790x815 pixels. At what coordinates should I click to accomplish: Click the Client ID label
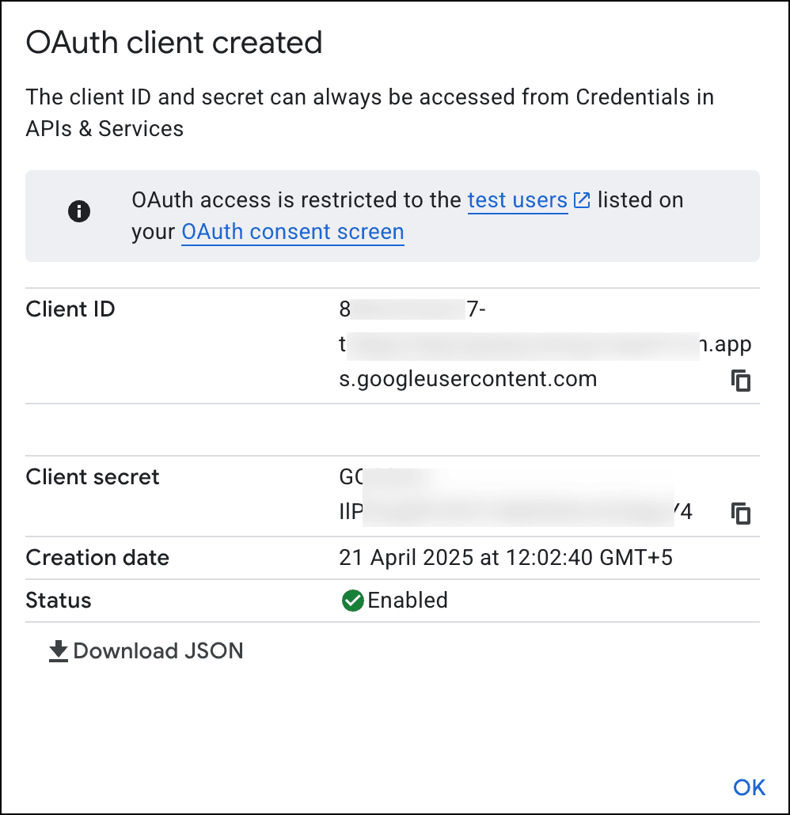pyautogui.click(x=70, y=309)
